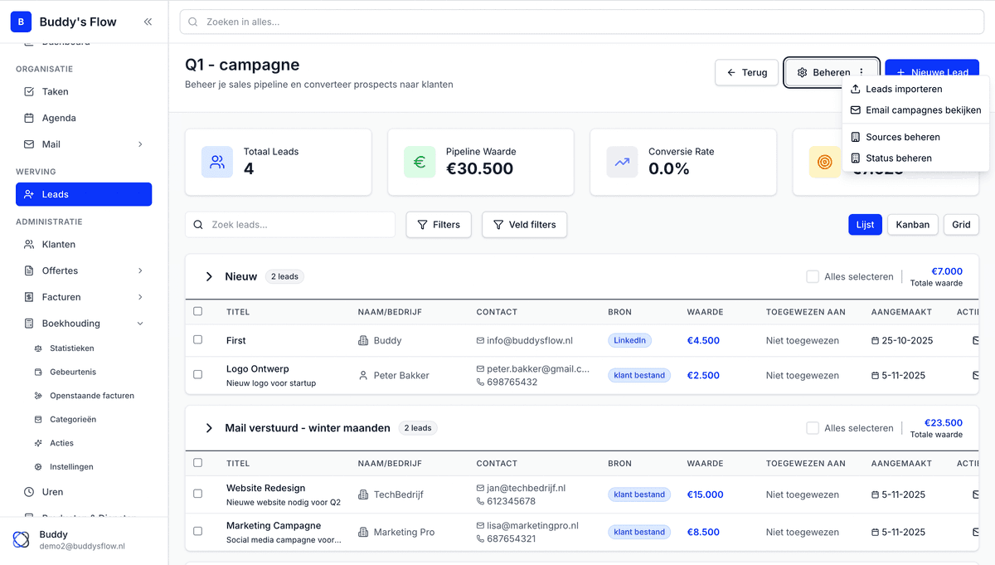Switch to the Kanban view tab

[x=912, y=224]
